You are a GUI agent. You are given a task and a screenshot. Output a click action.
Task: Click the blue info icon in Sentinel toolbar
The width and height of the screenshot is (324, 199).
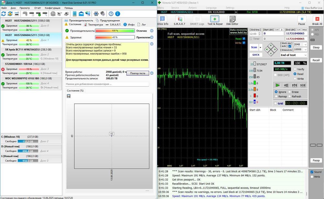pyautogui.click(x=118, y=14)
